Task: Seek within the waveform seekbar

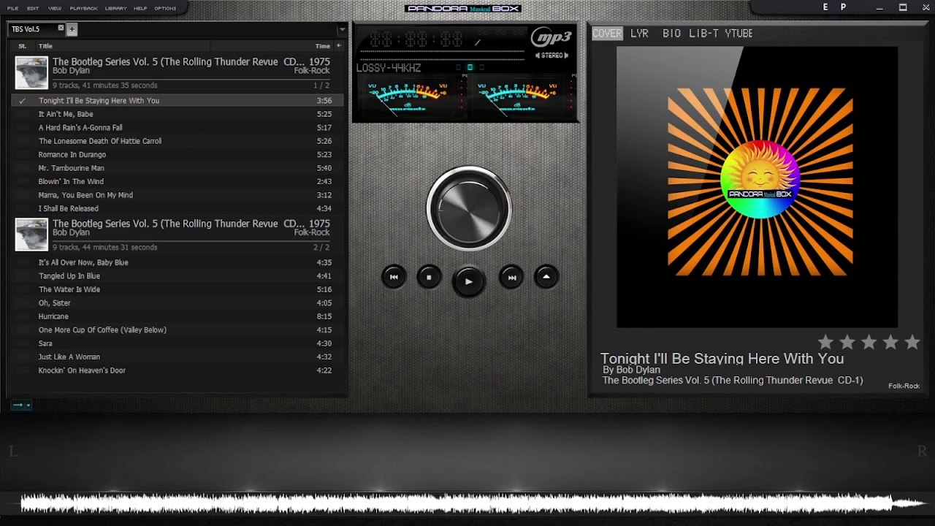Action: coord(467,503)
